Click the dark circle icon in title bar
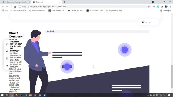The width and height of the screenshot is (173, 97). coord(153,2)
